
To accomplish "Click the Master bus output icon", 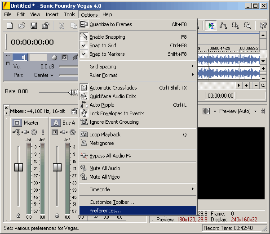I will [x=17, y=123].
